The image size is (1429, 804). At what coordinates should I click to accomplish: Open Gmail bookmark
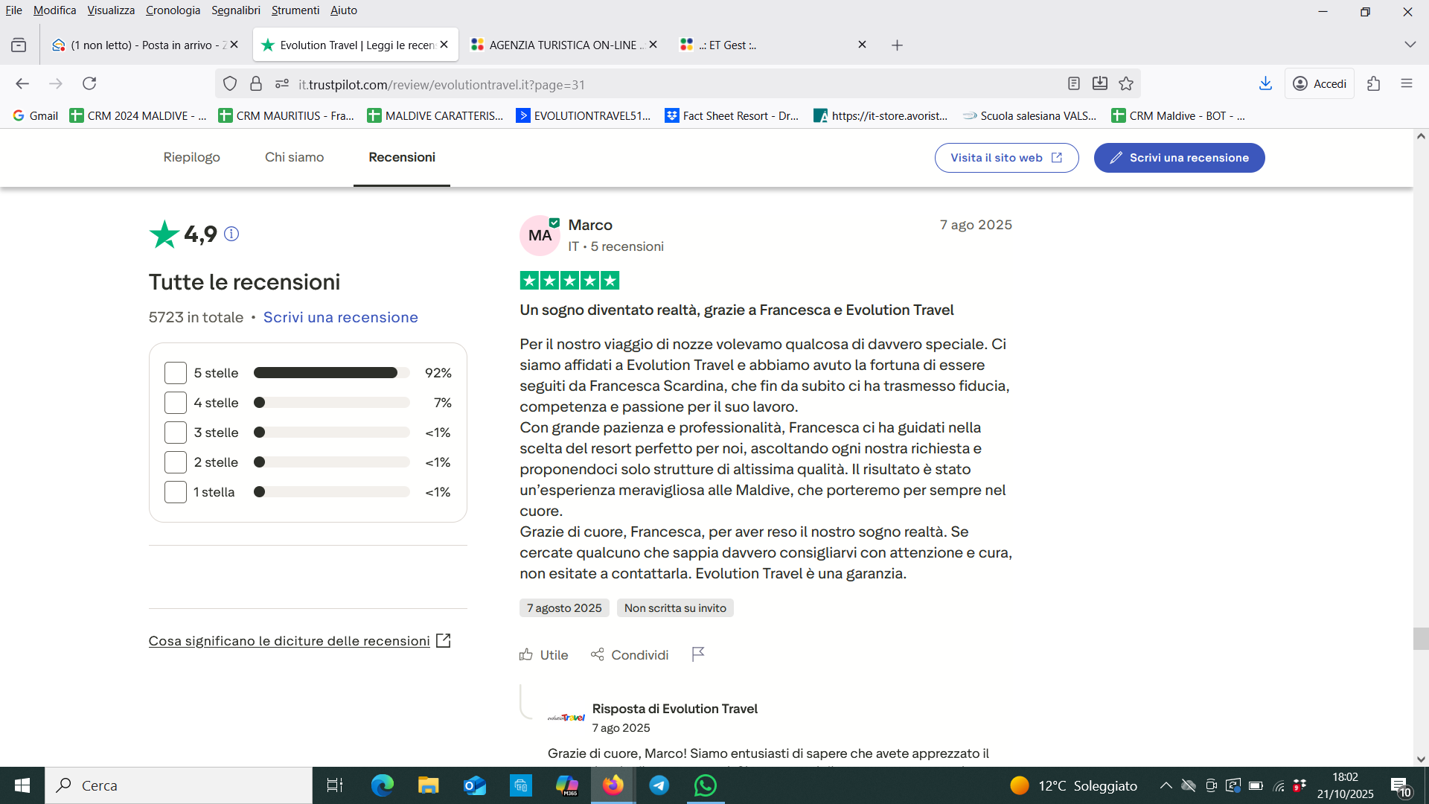tap(35, 115)
